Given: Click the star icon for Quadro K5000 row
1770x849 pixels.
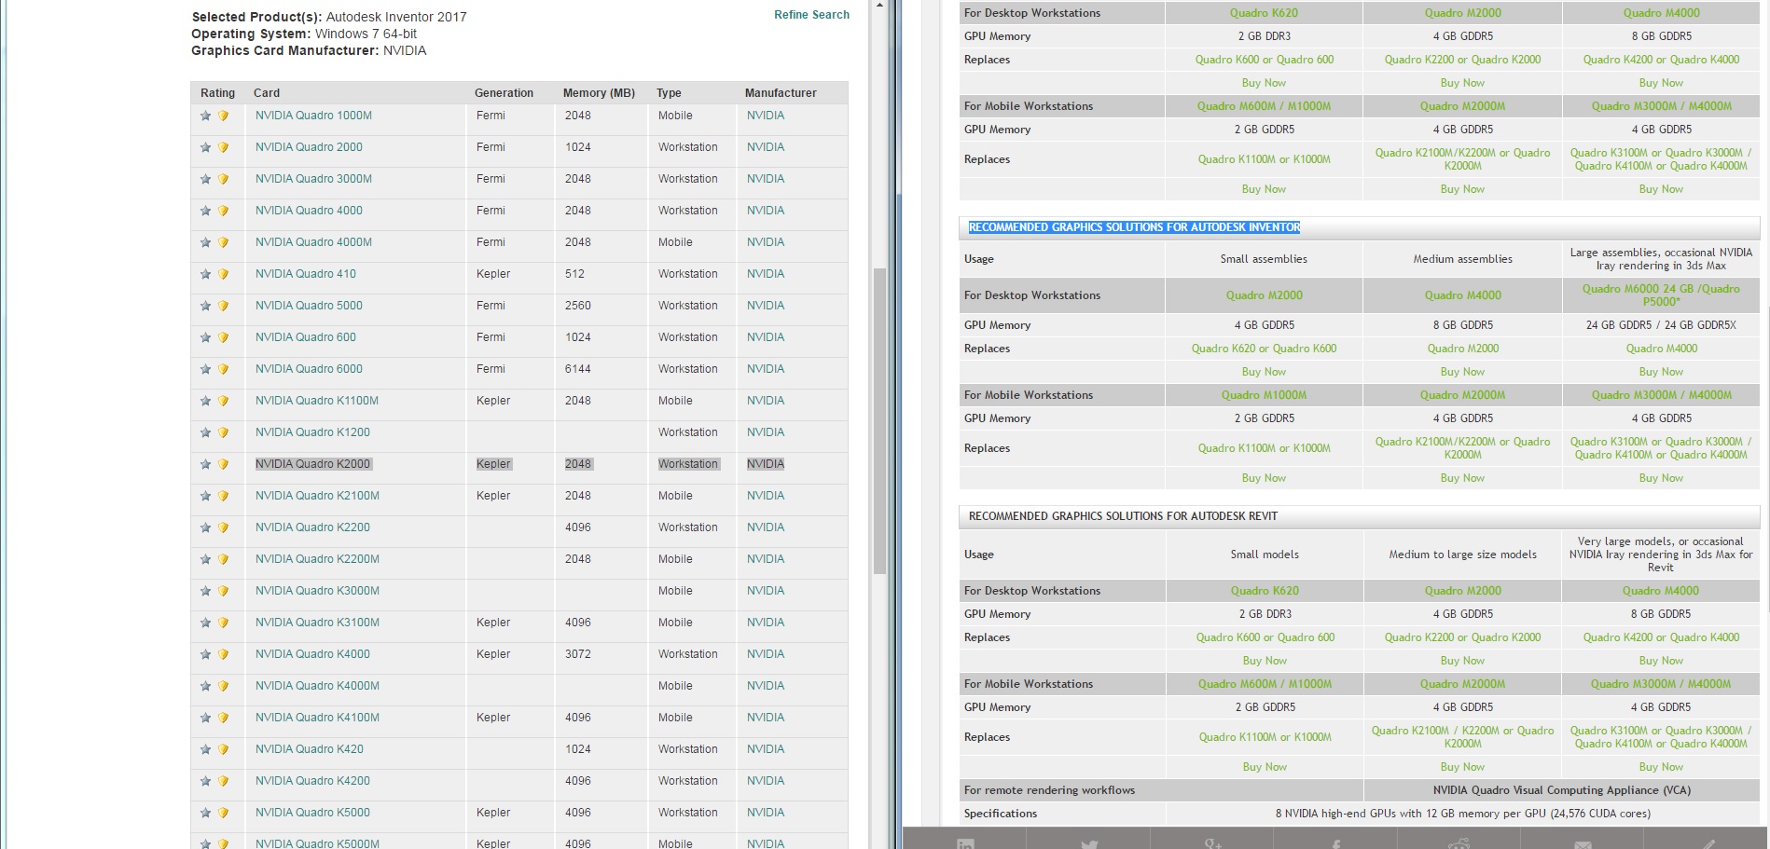Looking at the screenshot, I should (x=205, y=813).
